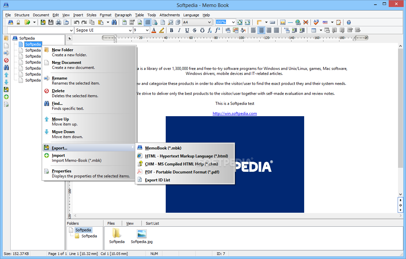Open the Structure menu
Screen dimensions: 406x259
[22, 15]
